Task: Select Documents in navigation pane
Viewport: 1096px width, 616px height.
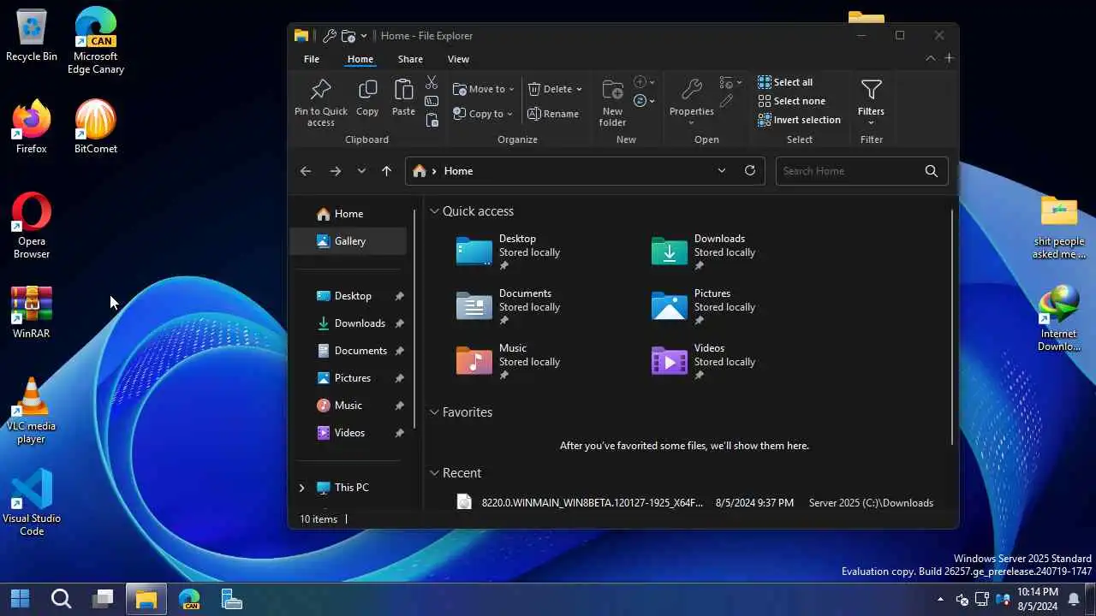Action: 348,351
